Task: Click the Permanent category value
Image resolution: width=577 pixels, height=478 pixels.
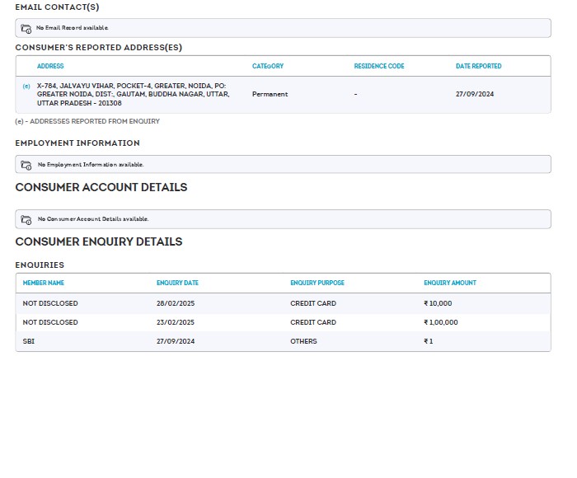Action: pos(270,94)
